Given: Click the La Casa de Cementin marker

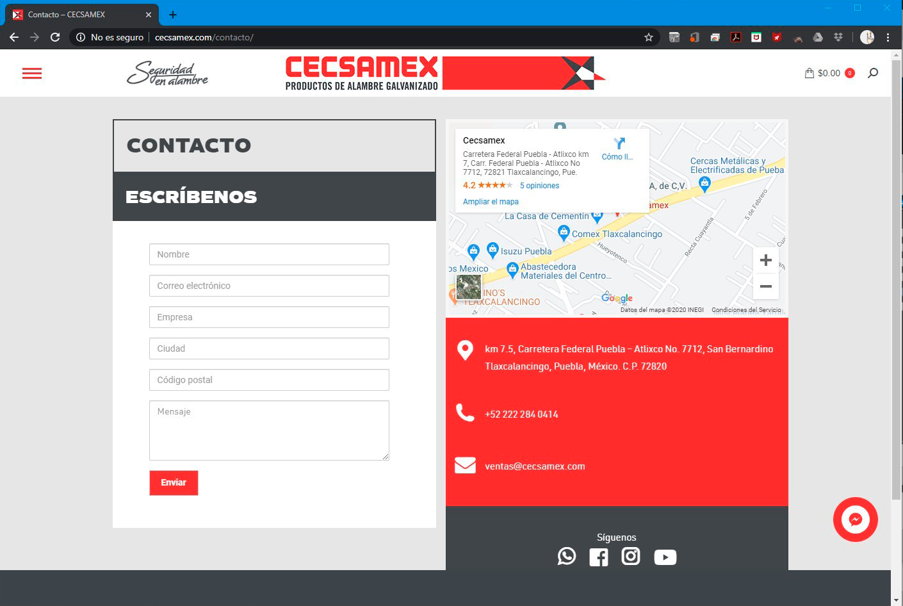Looking at the screenshot, I should [x=597, y=217].
